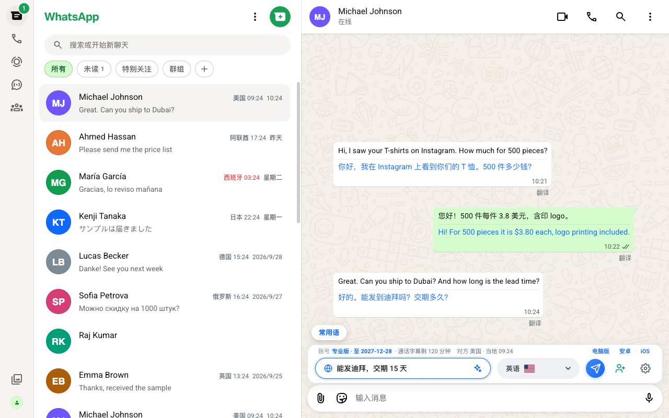Open the emoji picker
Viewport: 669px width, 418px height.
342,398
